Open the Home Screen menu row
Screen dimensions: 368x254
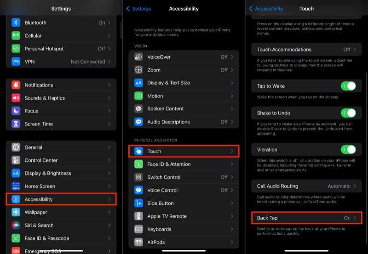(61, 186)
